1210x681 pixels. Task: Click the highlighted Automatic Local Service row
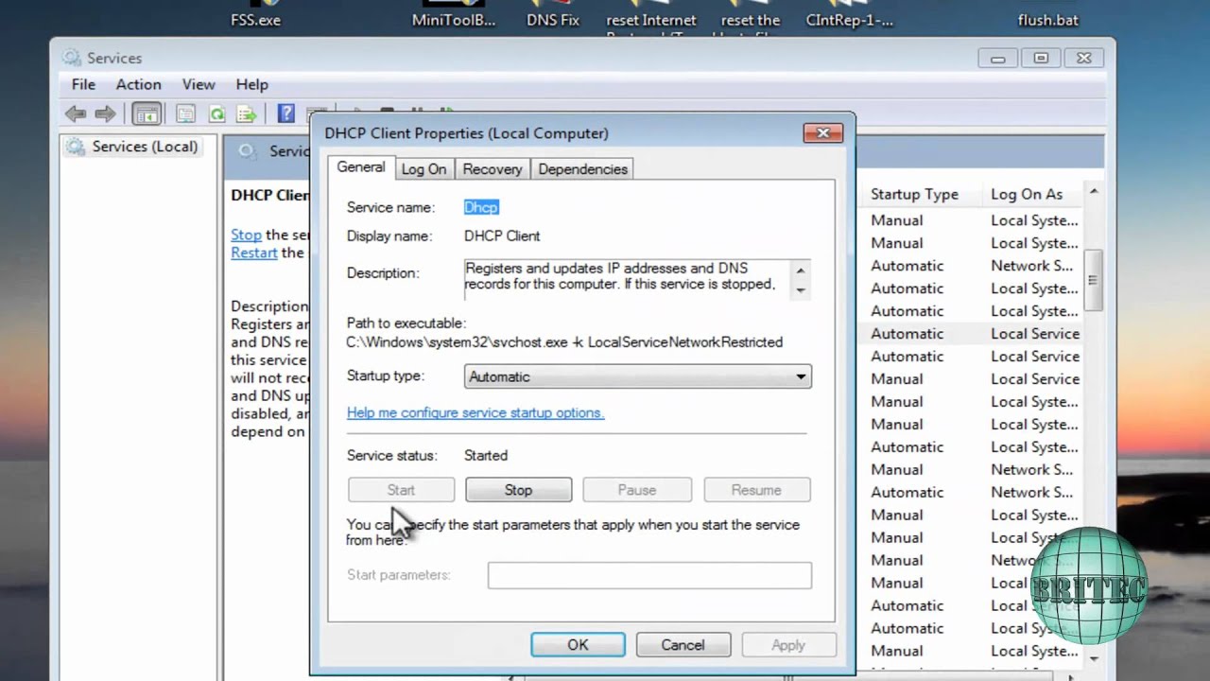coord(975,334)
